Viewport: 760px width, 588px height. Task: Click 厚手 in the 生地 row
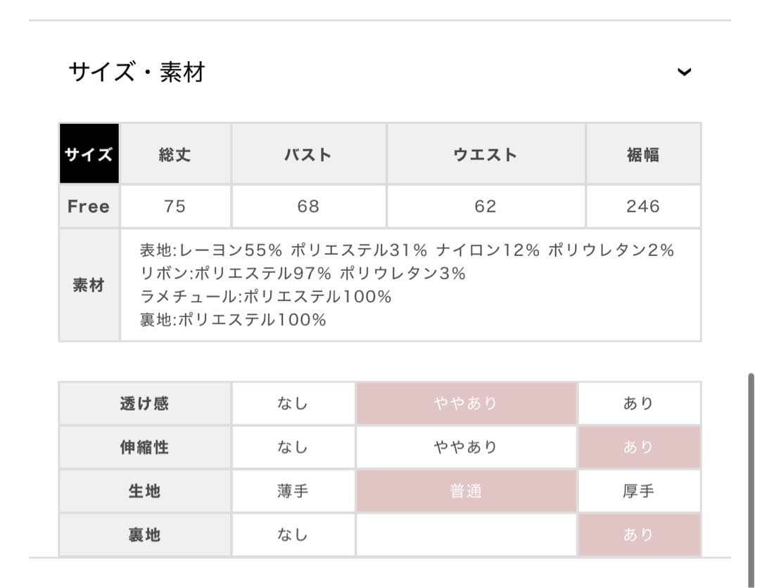[x=638, y=491]
